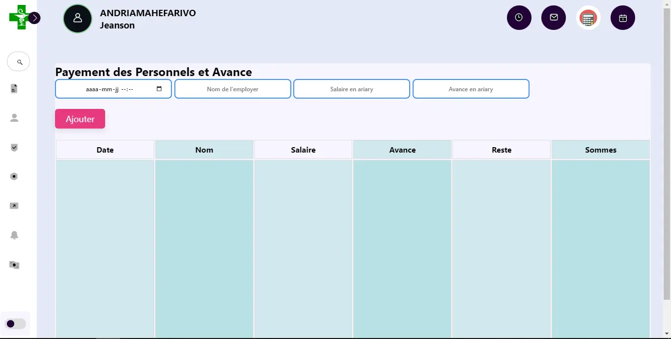Screen dimensions: 671x339
Task: Open the arrow export icon in the sidebar
Action: 14,206
